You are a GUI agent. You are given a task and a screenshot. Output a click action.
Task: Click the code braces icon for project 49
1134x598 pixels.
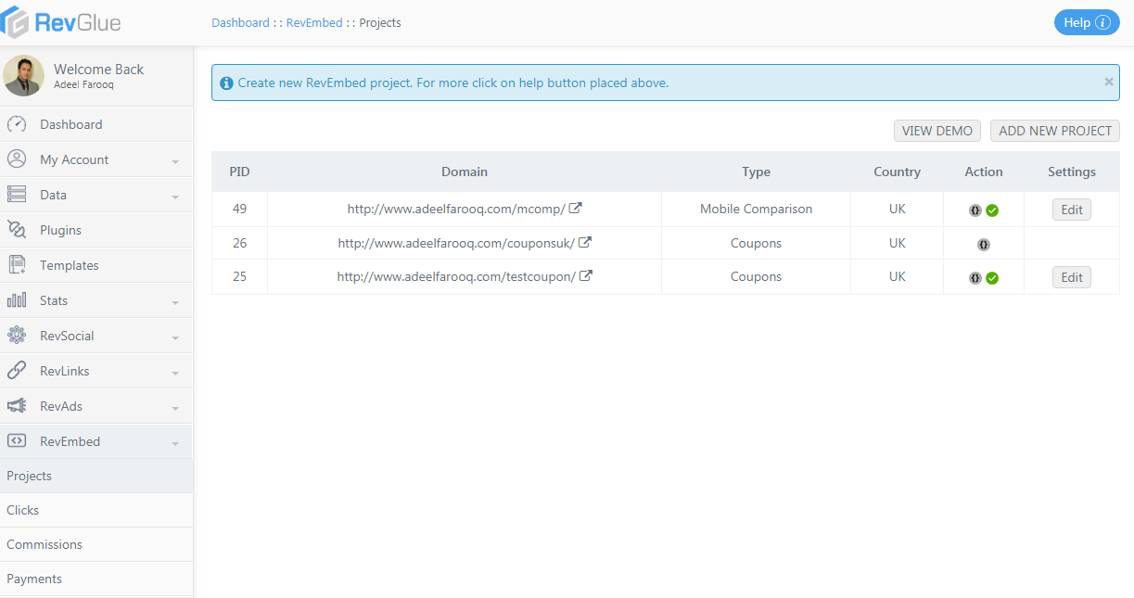(975, 210)
